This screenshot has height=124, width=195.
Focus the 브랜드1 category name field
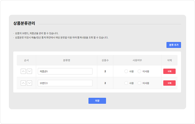click(x=65, y=83)
